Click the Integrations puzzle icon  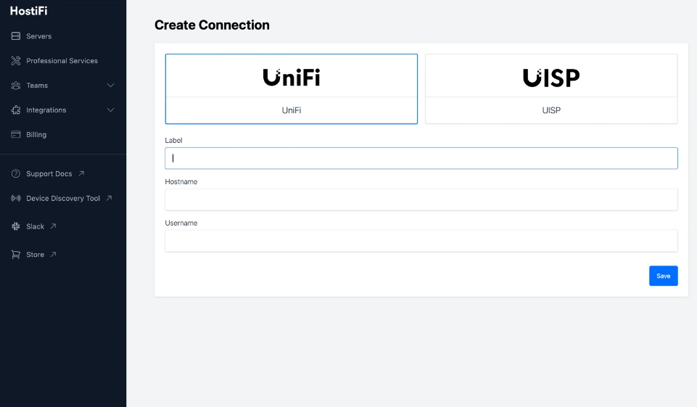16,110
